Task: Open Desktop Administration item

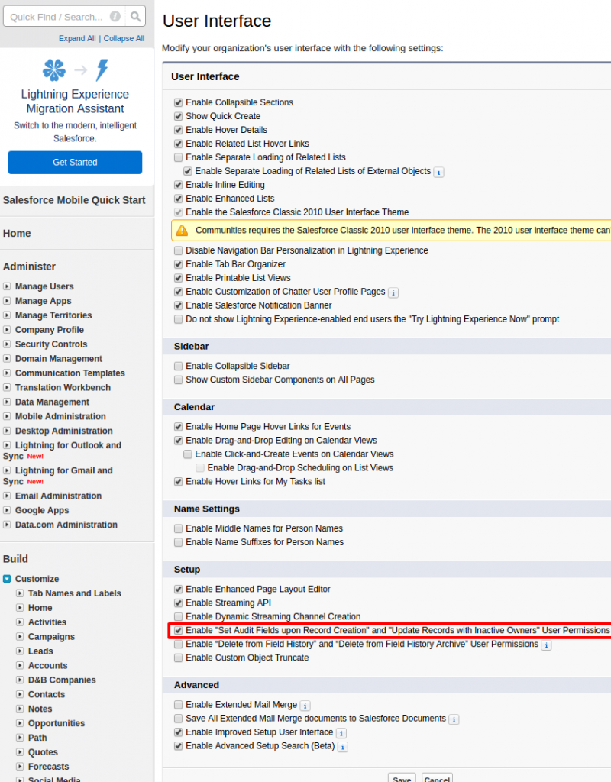Action: [x=64, y=431]
